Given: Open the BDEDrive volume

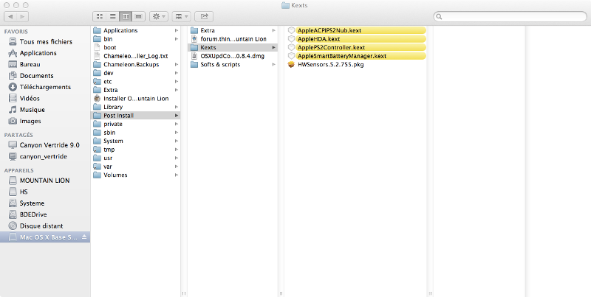Looking at the screenshot, I should click(x=45, y=214).
